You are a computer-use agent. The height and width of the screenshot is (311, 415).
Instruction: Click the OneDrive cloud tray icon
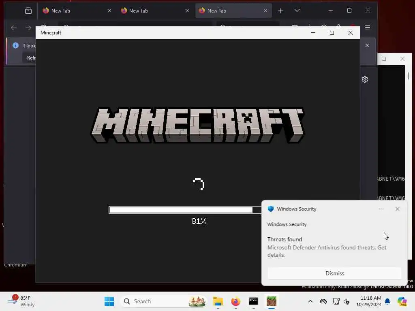coord(323,301)
